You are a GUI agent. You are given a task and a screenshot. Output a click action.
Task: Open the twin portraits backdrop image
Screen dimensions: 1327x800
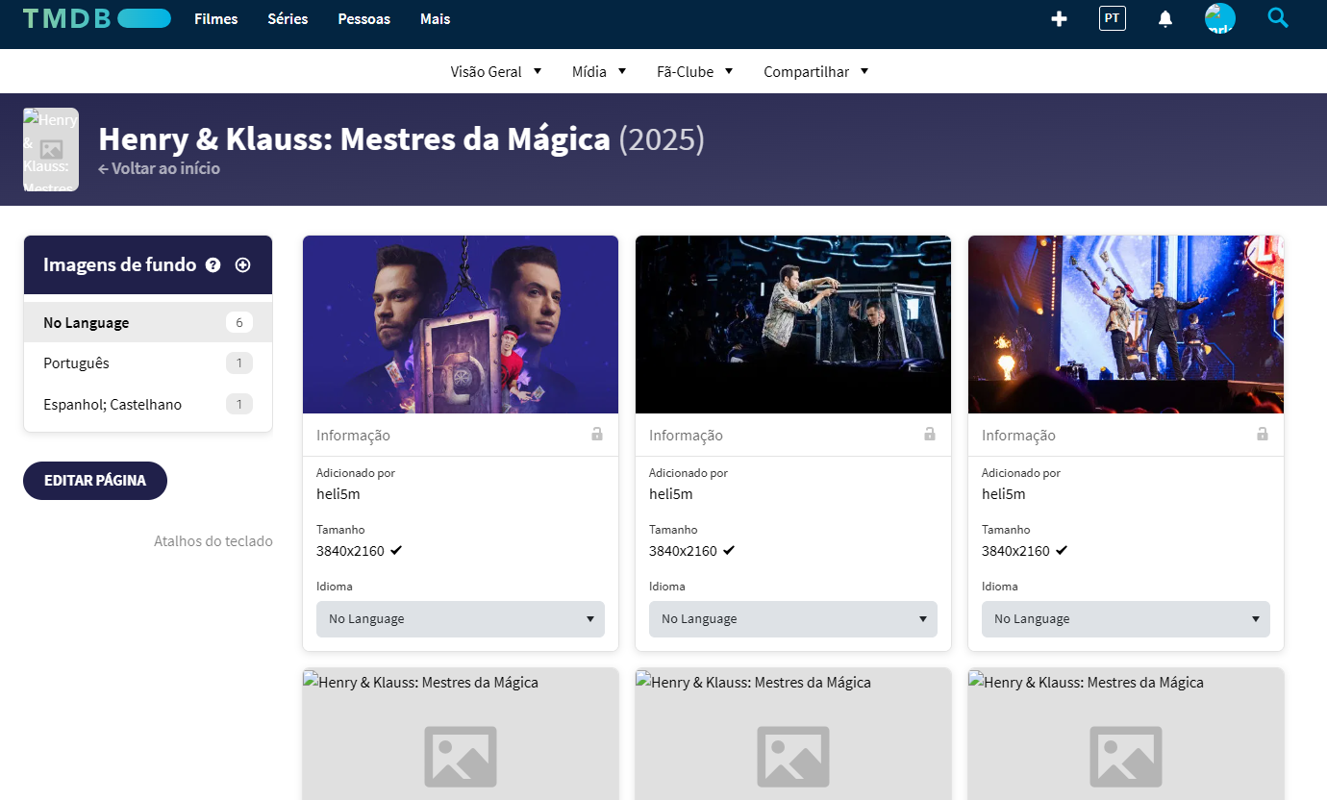461,325
